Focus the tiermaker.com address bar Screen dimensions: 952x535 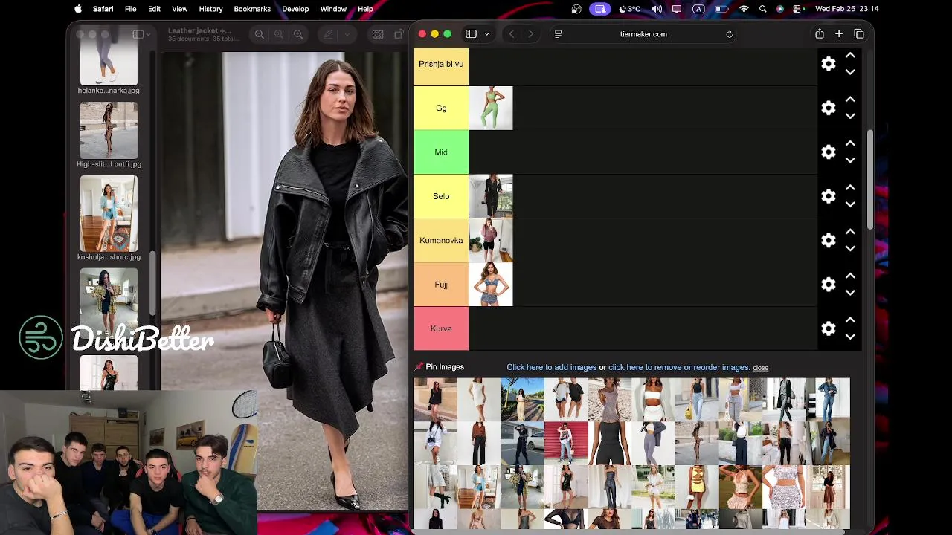pyautogui.click(x=643, y=34)
